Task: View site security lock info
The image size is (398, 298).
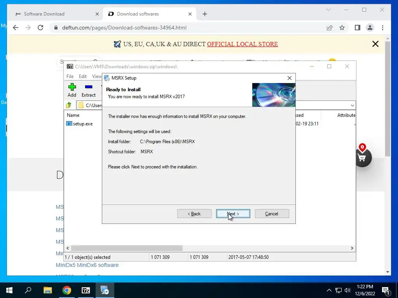Action: (56, 28)
